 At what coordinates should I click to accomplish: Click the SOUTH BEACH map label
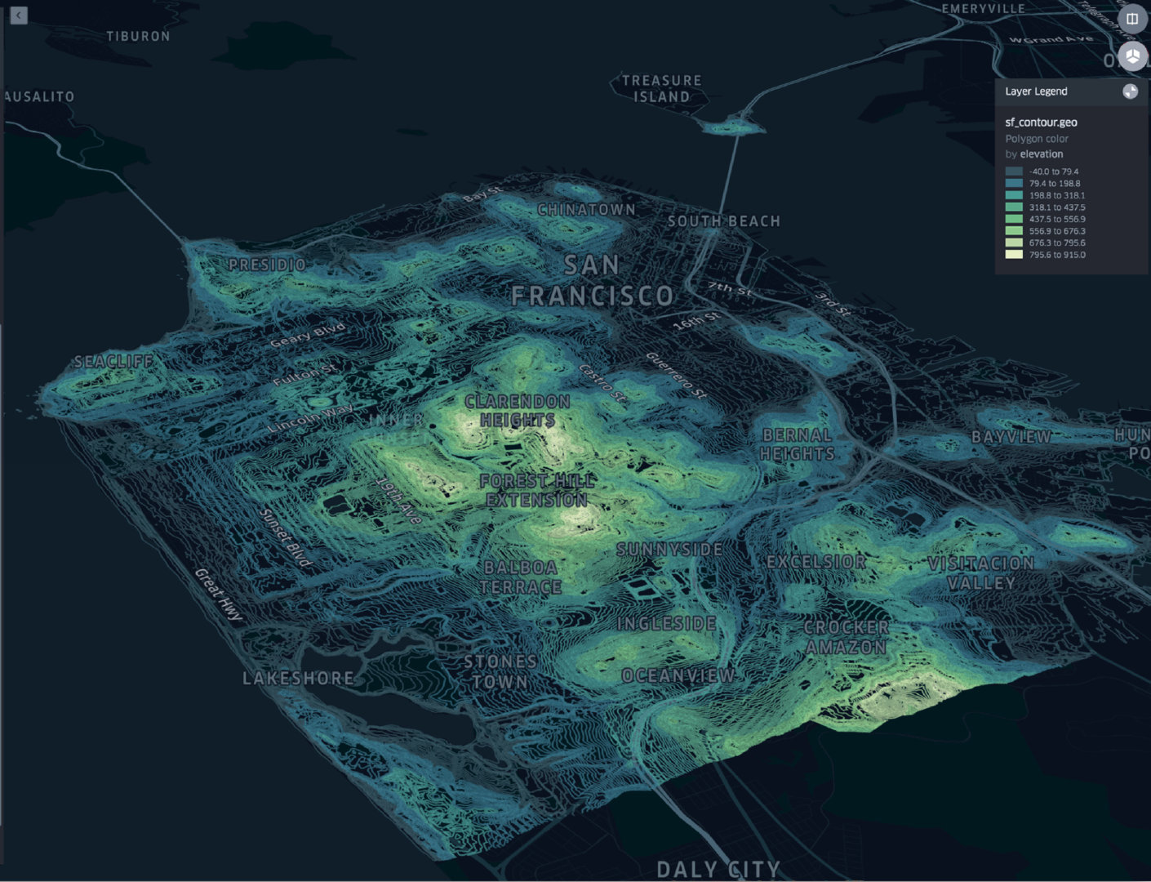click(724, 221)
